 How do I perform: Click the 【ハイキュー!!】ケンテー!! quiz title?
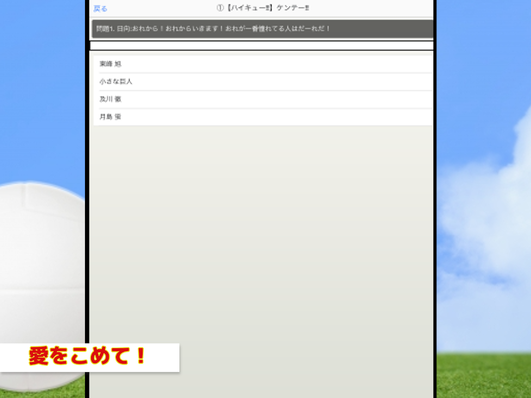pos(263,8)
